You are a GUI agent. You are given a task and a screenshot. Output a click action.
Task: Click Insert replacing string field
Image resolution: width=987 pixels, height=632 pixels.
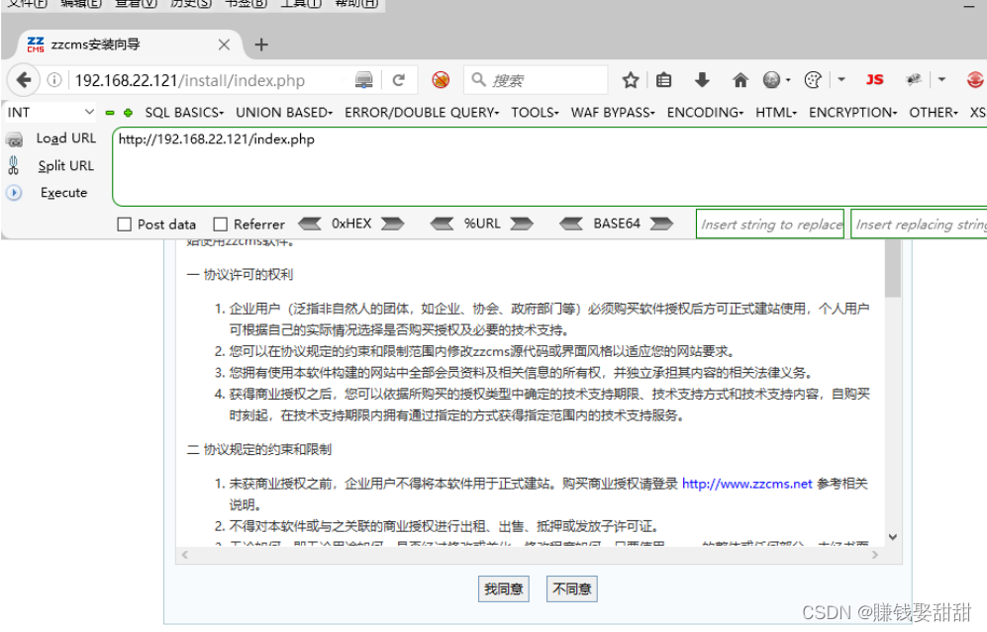pos(919,224)
